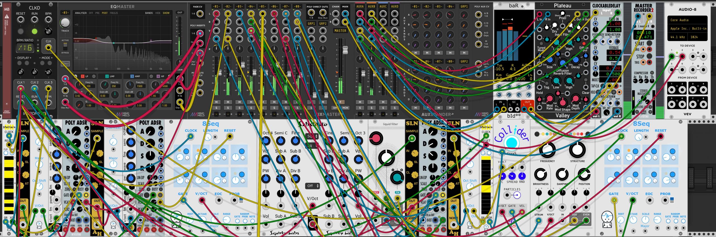Toggle the CLKD RUN button
Screen dimensions: 716x237
point(34,31)
